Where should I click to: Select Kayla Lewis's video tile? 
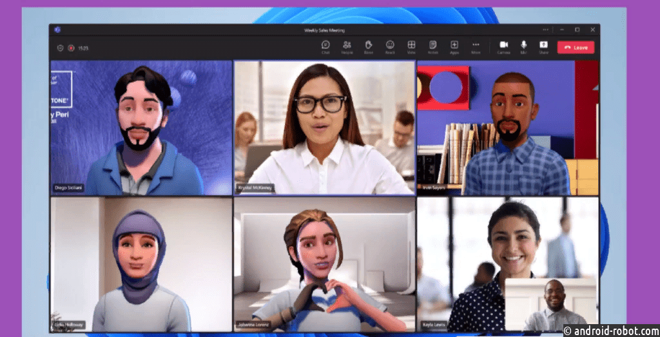[x=508, y=264]
